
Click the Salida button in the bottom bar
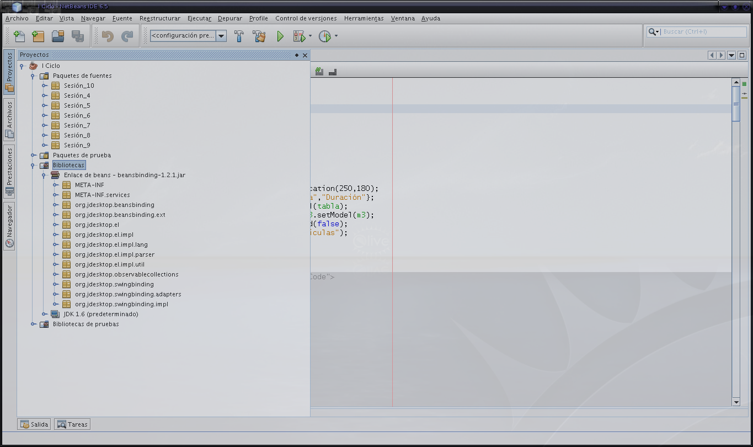coord(34,424)
